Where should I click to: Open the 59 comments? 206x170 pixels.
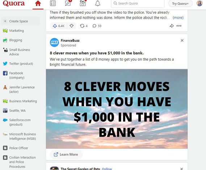[97, 26]
